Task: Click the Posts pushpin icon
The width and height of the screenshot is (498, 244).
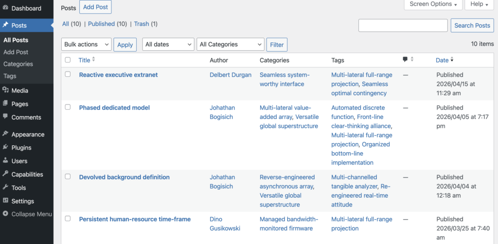Action: point(5,25)
